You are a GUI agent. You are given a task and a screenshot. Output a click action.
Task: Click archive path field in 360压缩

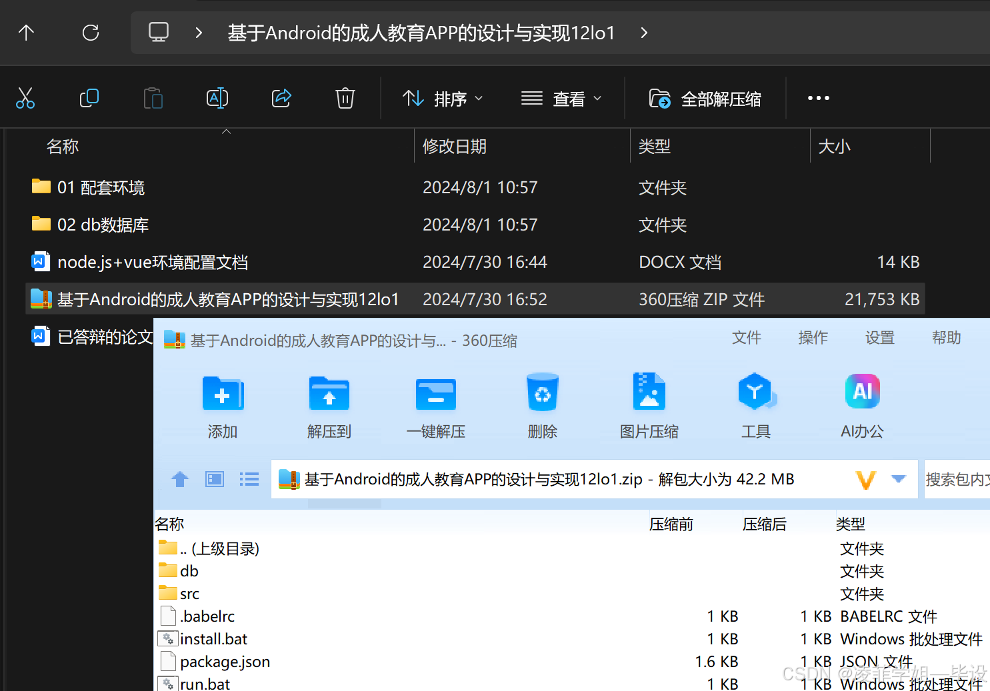tap(595, 479)
